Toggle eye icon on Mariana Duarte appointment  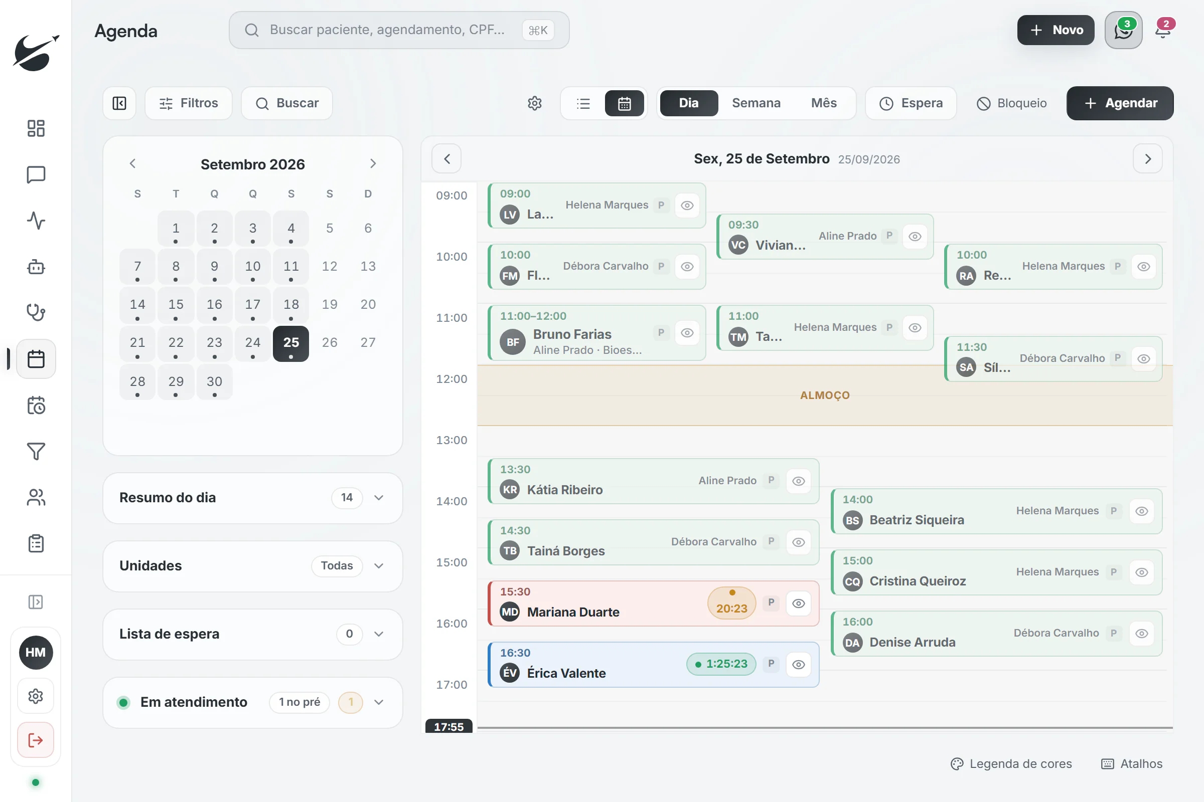click(798, 604)
